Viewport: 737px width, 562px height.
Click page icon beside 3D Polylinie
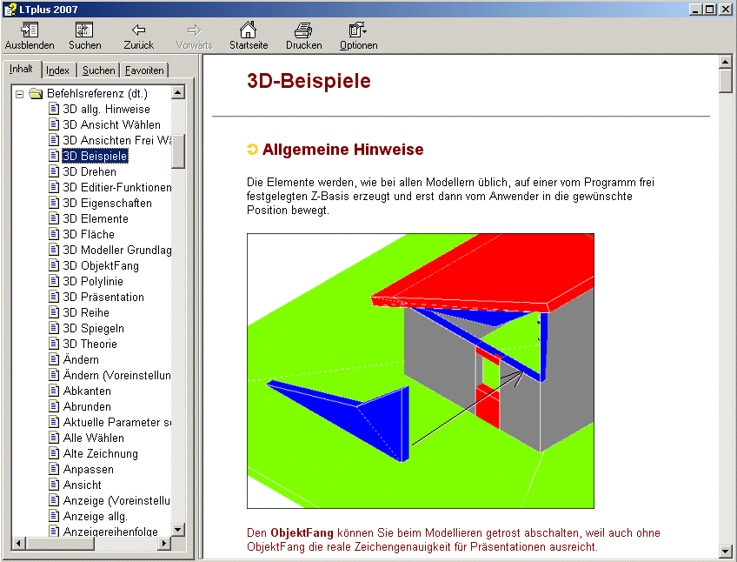tap(54, 281)
